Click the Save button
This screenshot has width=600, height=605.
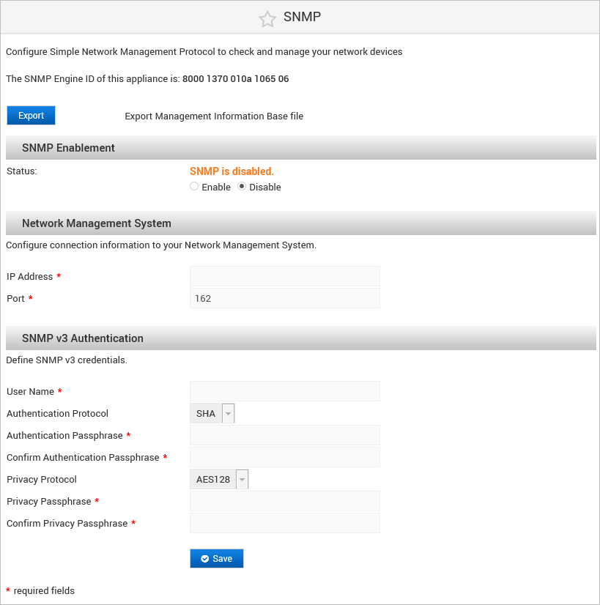216,558
